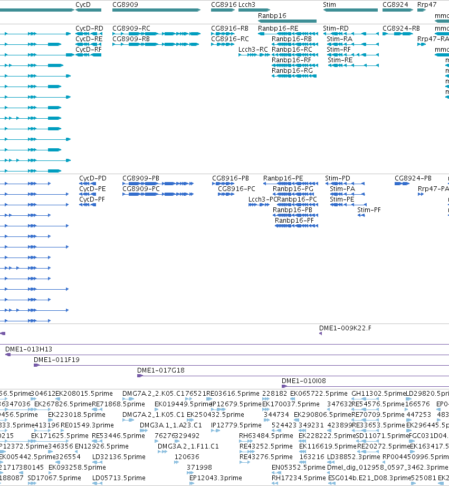Open transcript CycD-RD
This screenshot has height=486, width=449.
coord(89,28)
